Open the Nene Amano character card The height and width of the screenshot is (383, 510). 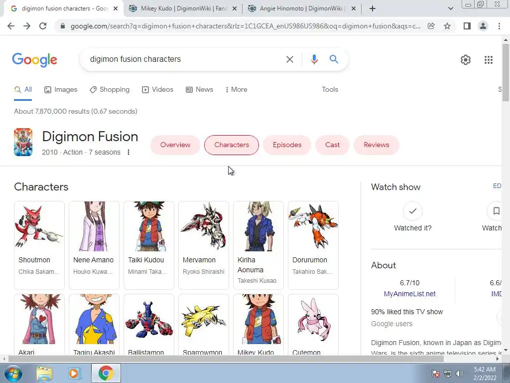[94, 245]
